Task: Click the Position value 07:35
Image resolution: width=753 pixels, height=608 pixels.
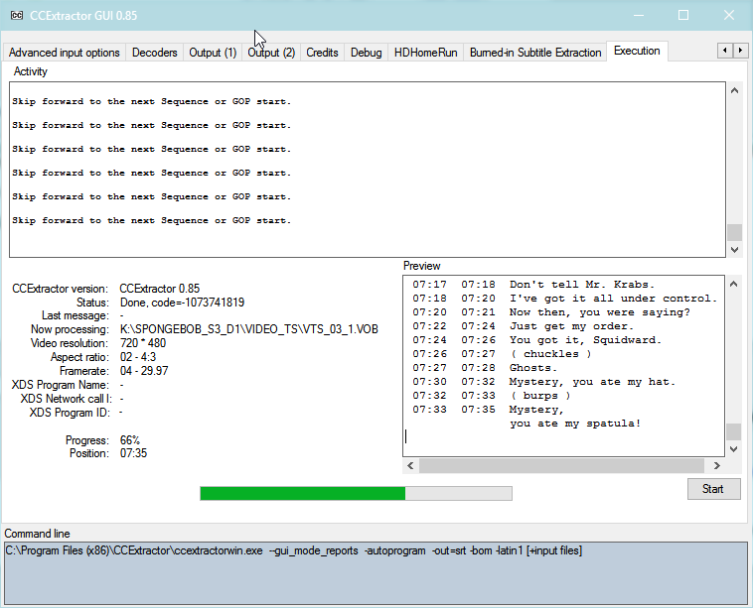Action: [133, 453]
